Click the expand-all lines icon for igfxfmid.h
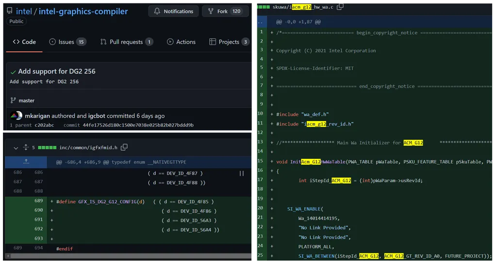Image resolution: width=497 pixels, height=263 pixels. 26,147
